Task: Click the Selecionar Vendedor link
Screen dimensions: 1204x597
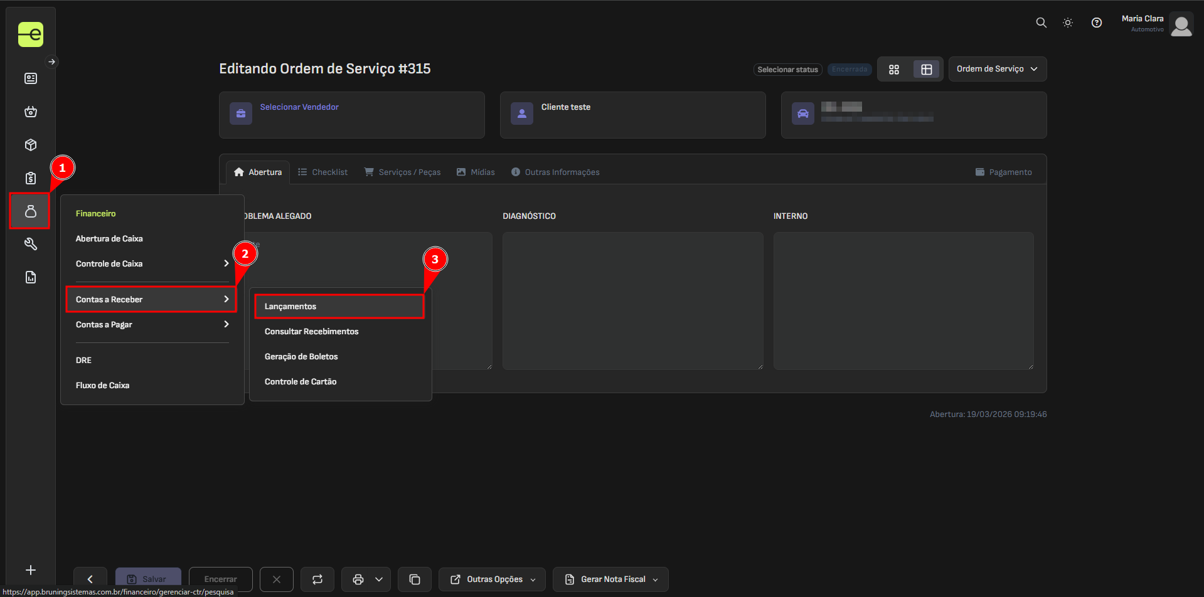Action: [299, 107]
